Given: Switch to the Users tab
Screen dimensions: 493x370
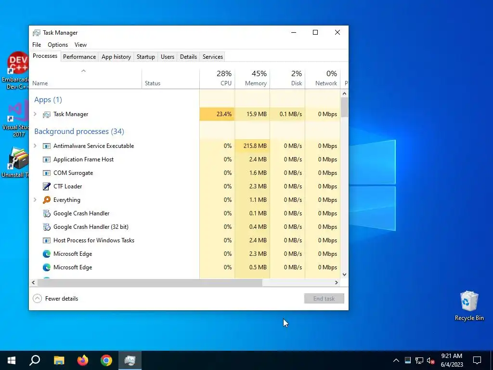Looking at the screenshot, I should click(x=167, y=57).
